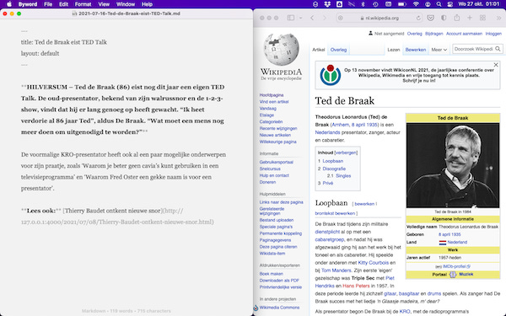Image resolution: width=506 pixels, height=316 pixels.
Task: Click the Wikimedia logo in banner
Action: point(330,75)
